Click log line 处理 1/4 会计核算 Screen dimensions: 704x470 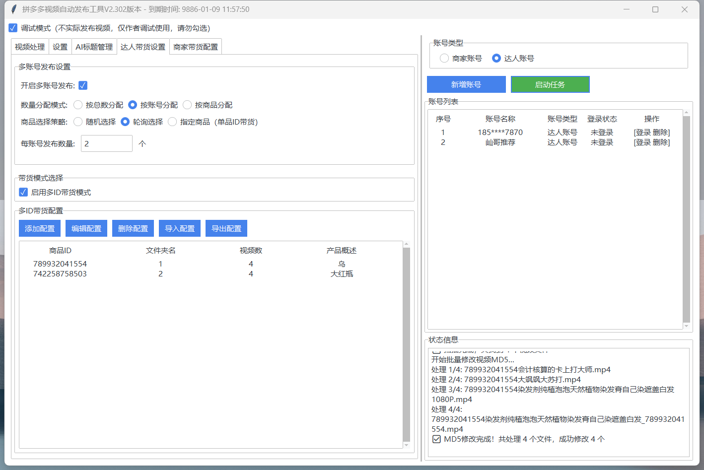(x=521, y=369)
